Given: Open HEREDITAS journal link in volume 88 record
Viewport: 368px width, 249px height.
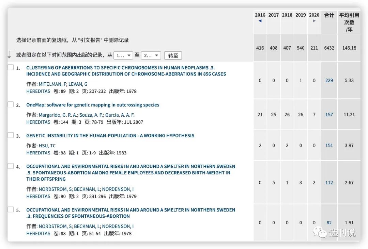Looking at the screenshot, I should [38, 234].
